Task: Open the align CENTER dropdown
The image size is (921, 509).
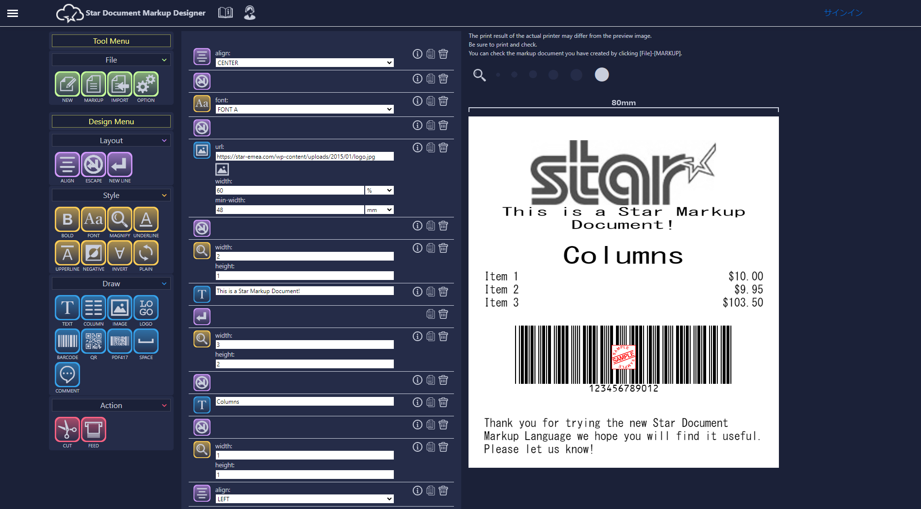Action: (x=304, y=63)
